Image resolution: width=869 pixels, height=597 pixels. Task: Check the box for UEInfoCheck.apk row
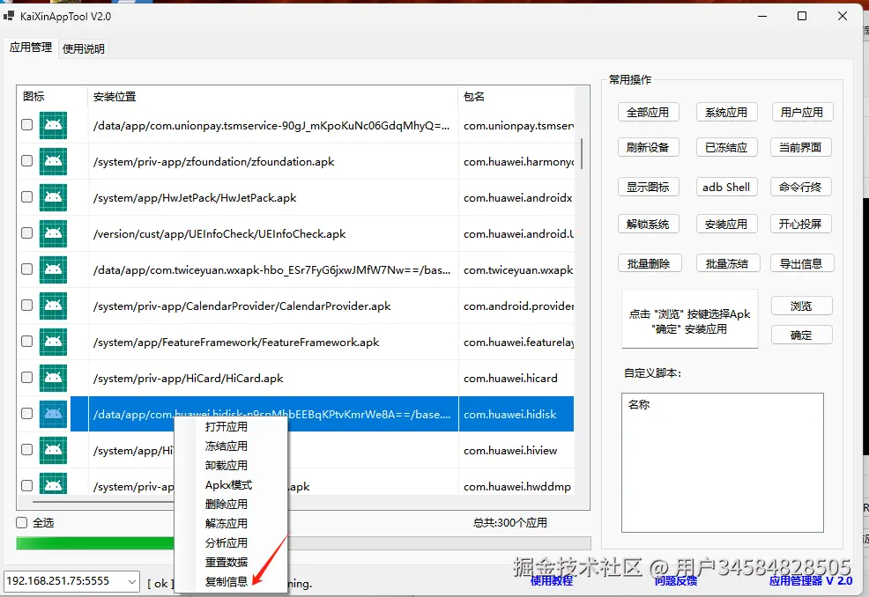tap(26, 233)
